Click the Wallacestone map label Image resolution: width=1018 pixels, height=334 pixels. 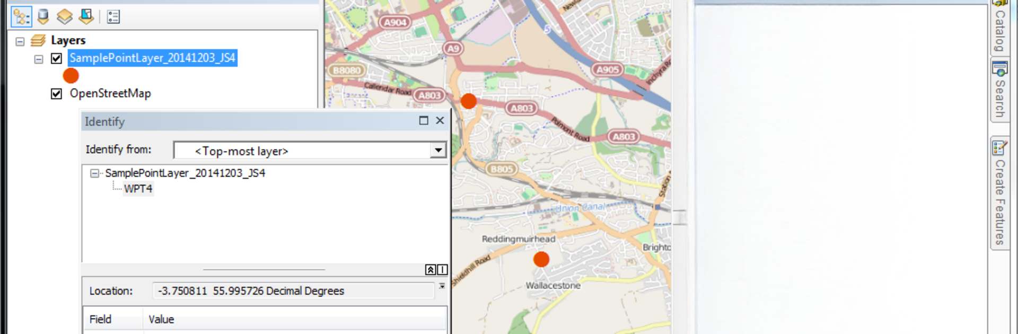click(x=553, y=285)
